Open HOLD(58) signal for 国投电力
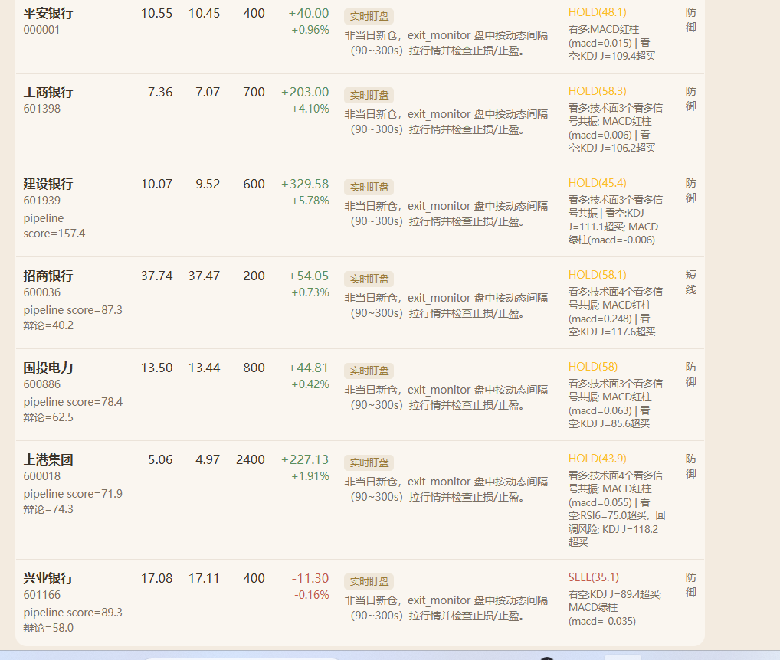Viewport: 780px width, 660px height. [593, 368]
